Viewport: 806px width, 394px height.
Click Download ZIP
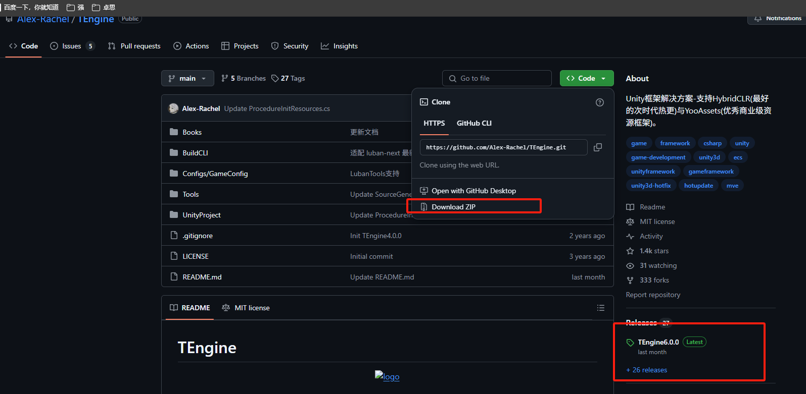[x=454, y=207]
